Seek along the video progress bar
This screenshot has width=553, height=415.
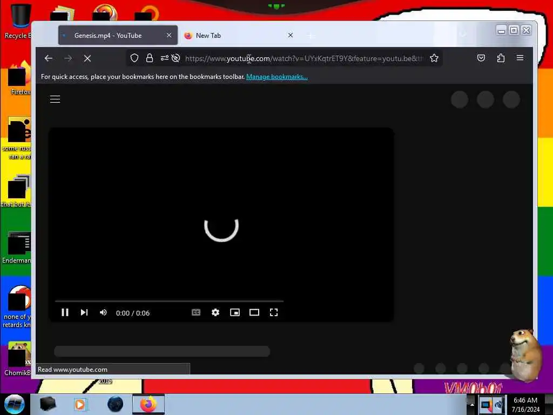point(169,301)
